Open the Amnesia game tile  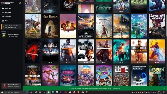68,6
